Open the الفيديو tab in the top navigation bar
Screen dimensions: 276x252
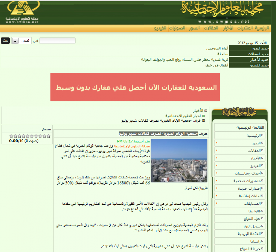(160, 28)
